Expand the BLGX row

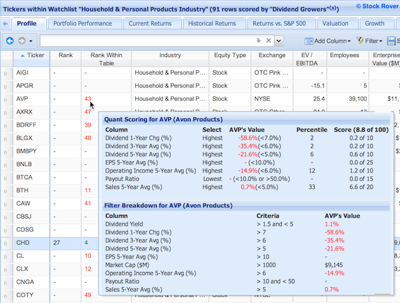pyautogui.click(x=6, y=139)
